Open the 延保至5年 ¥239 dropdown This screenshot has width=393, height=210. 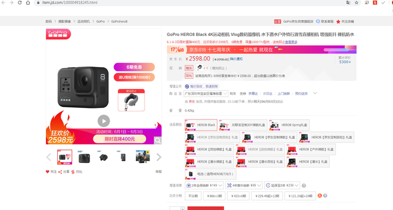[x=282, y=185]
